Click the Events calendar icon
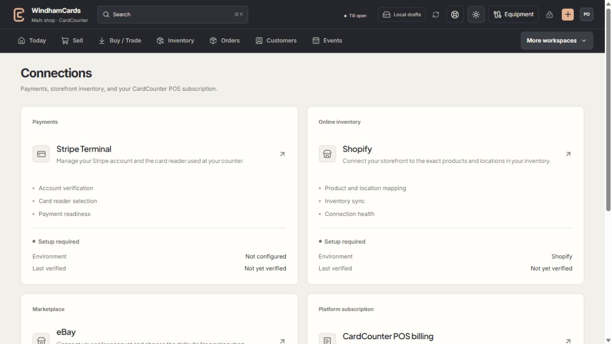Screen dimensions: 612x344 pos(316,41)
